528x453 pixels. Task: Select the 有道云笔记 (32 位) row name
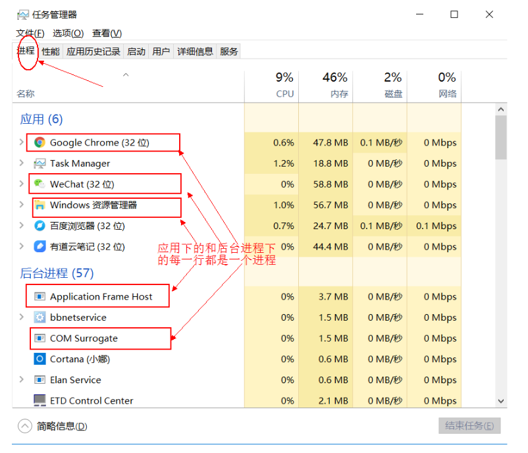87,247
